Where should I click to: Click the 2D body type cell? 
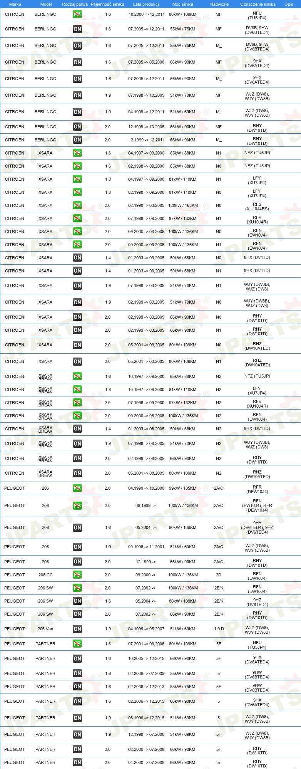[219, 575]
